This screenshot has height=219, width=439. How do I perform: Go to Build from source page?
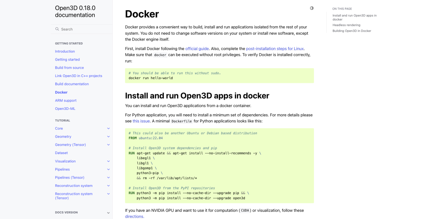click(x=69, y=68)
